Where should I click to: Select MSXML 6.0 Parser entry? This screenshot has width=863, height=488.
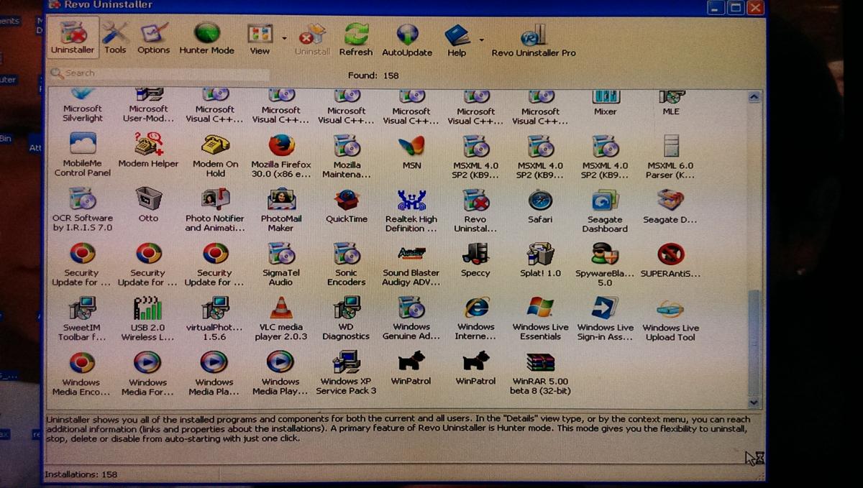671,157
